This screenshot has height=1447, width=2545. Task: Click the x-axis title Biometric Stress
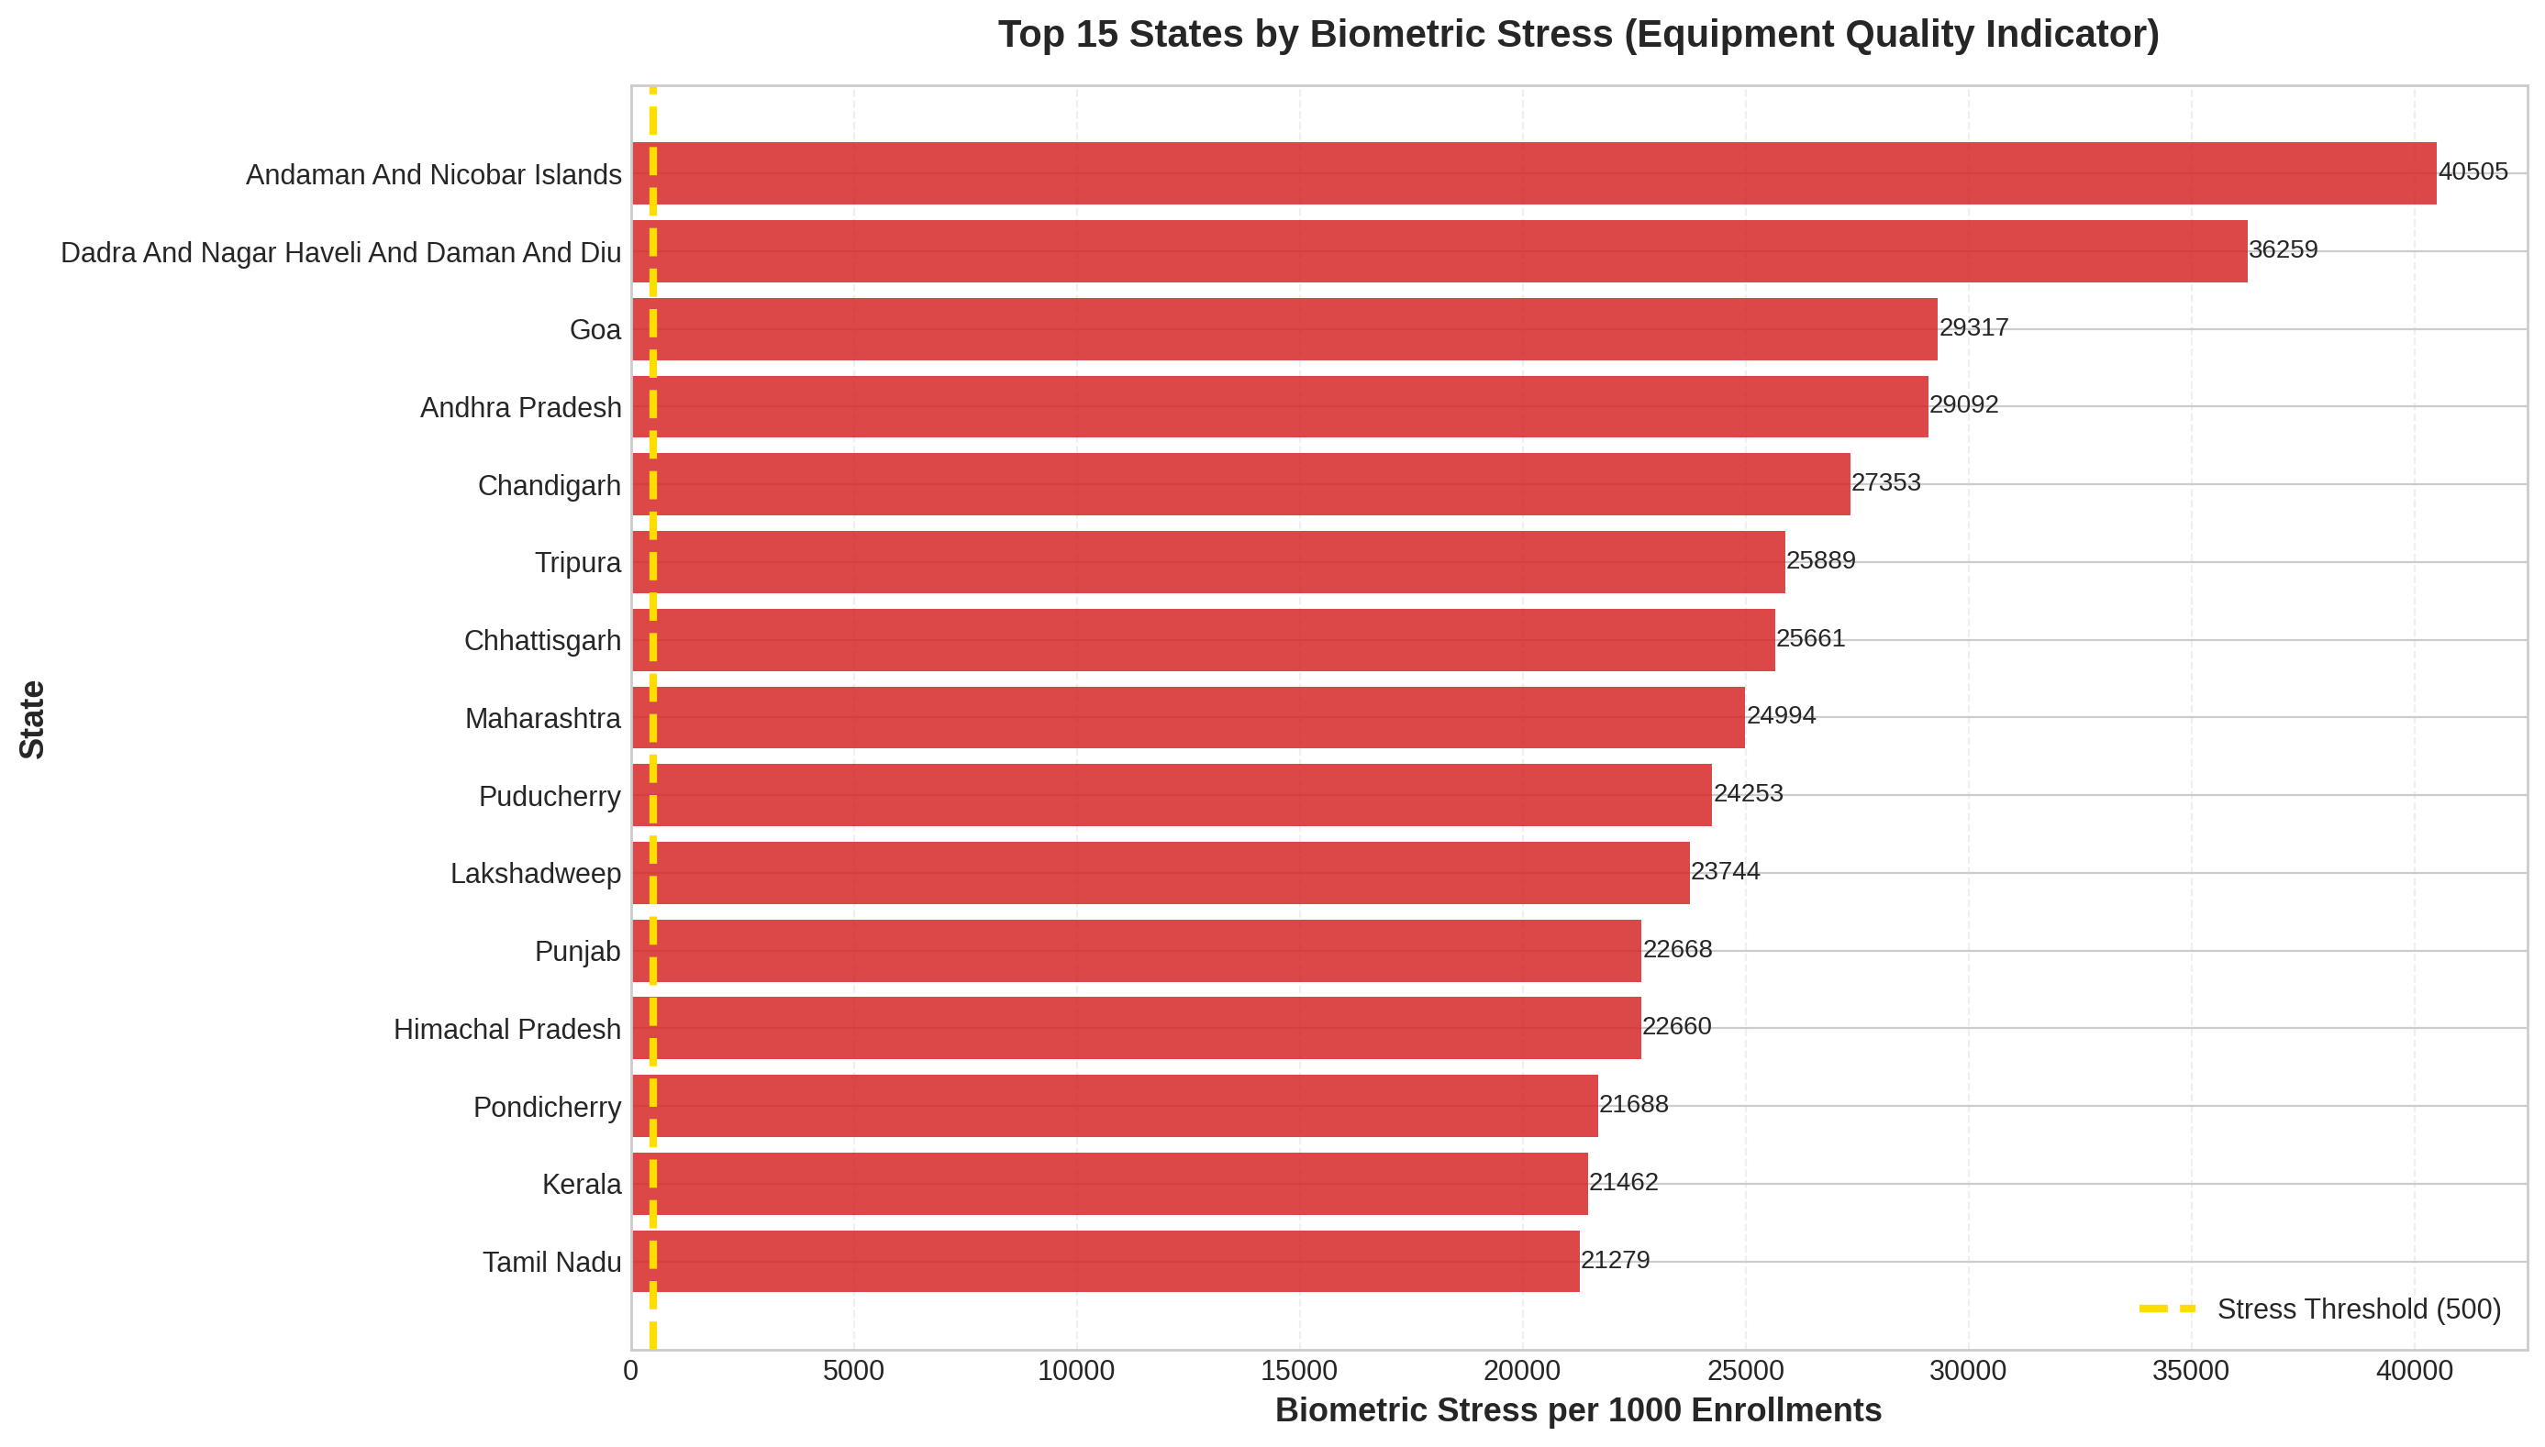pos(1578,1410)
